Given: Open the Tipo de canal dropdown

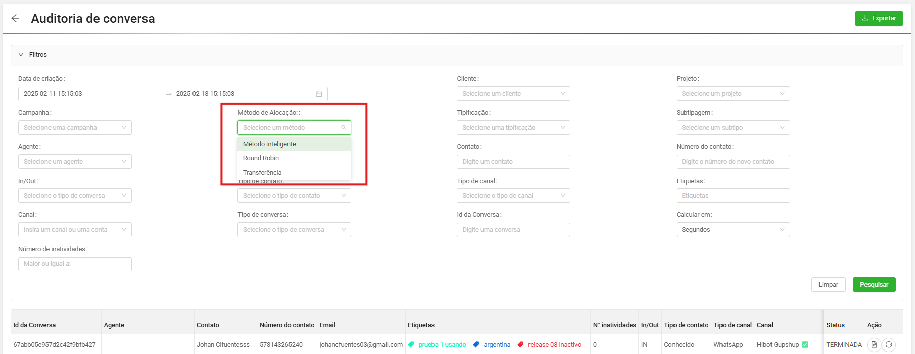Looking at the screenshot, I should [513, 196].
